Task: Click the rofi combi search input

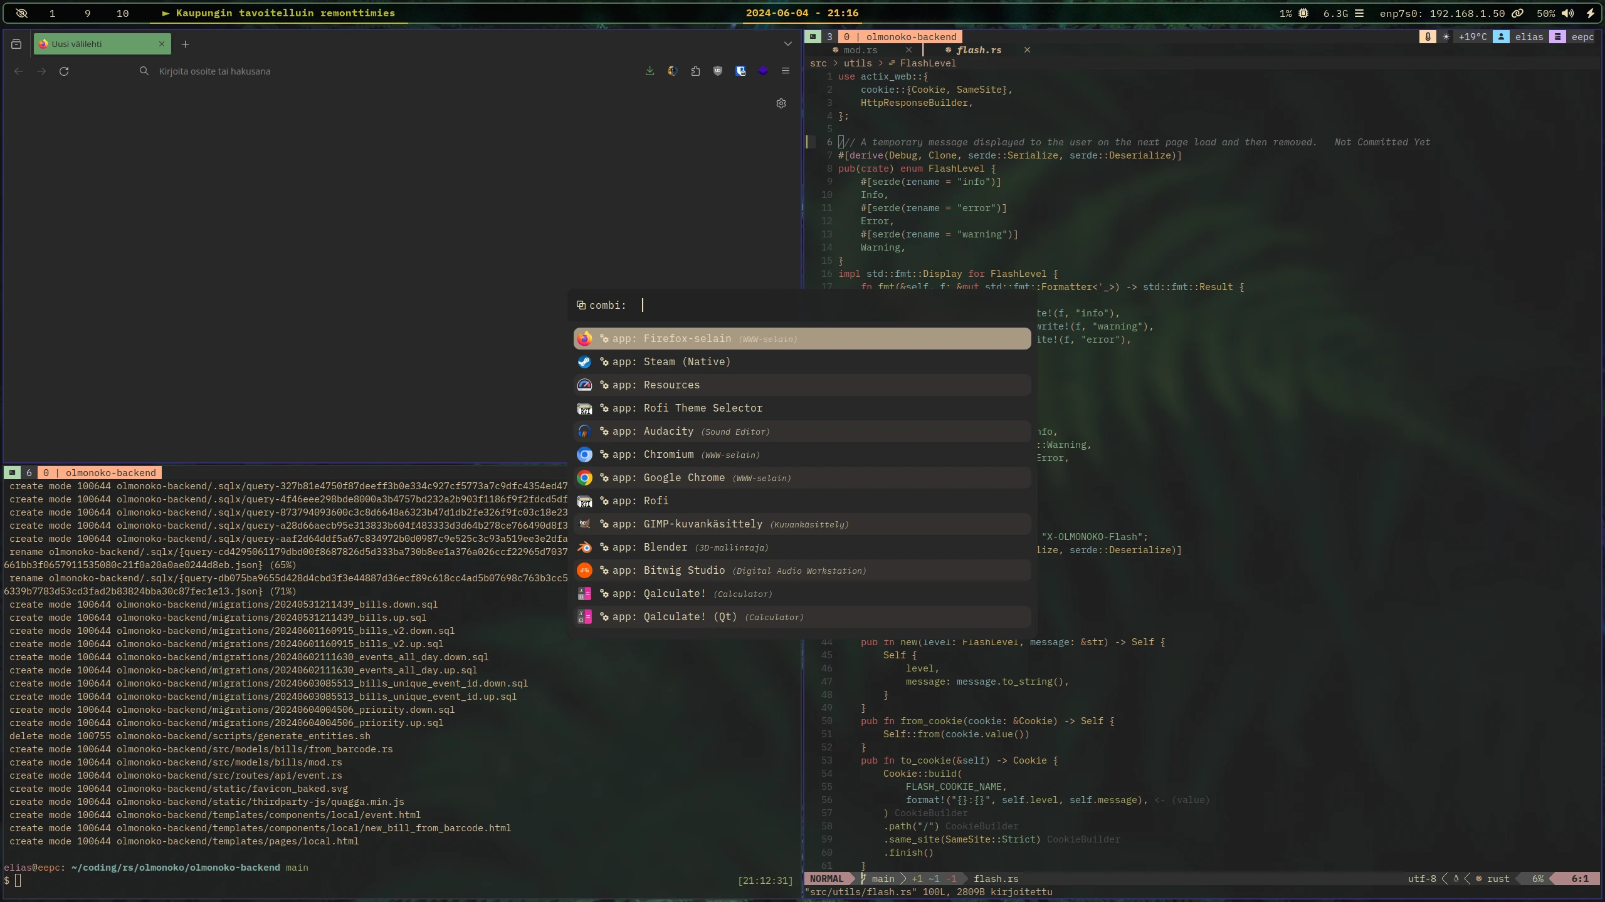Action: point(815,305)
